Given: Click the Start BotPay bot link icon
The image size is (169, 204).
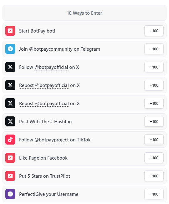Looking at the screenshot, I should pos(10,31).
